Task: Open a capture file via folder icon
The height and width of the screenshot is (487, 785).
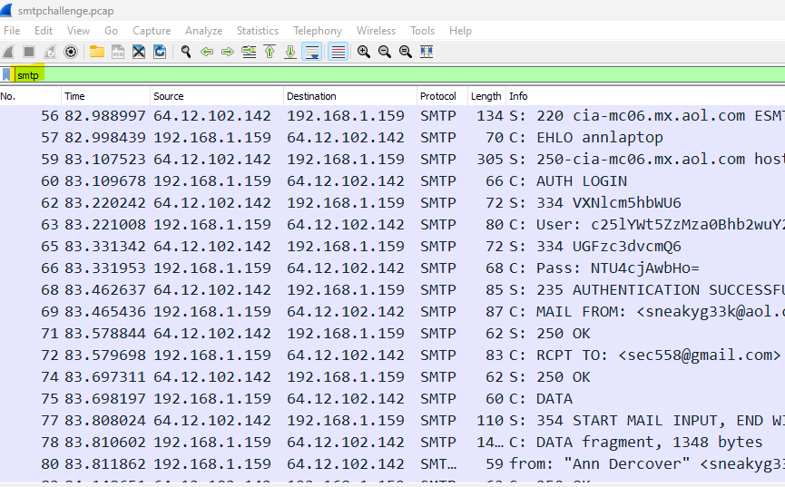Action: click(96, 52)
